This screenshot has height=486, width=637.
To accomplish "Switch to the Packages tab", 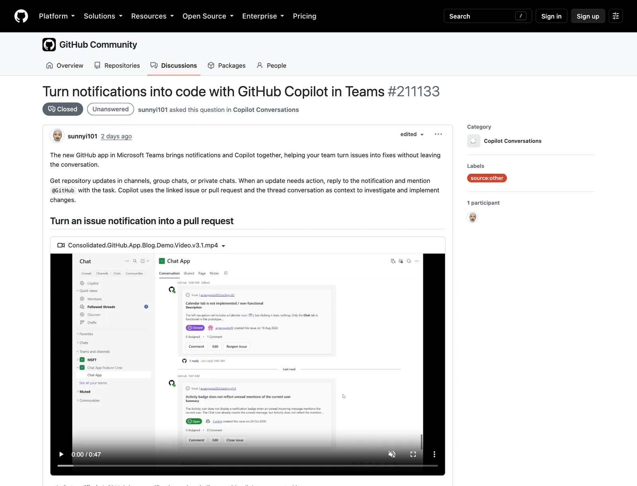I will [x=227, y=66].
